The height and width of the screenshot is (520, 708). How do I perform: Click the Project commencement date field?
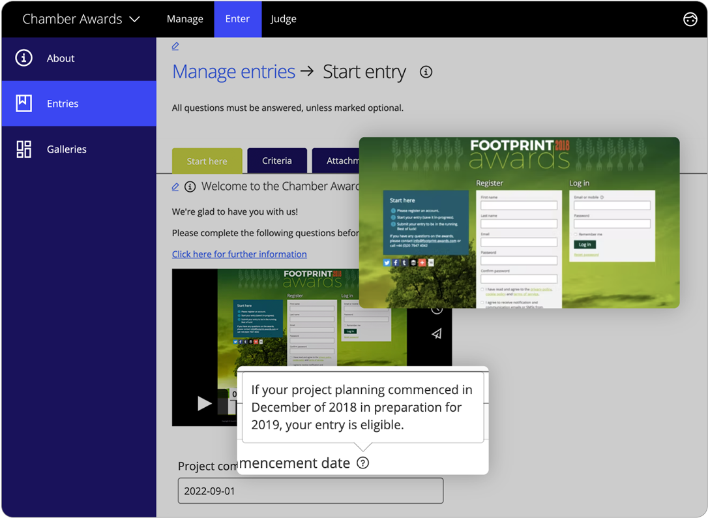(310, 491)
